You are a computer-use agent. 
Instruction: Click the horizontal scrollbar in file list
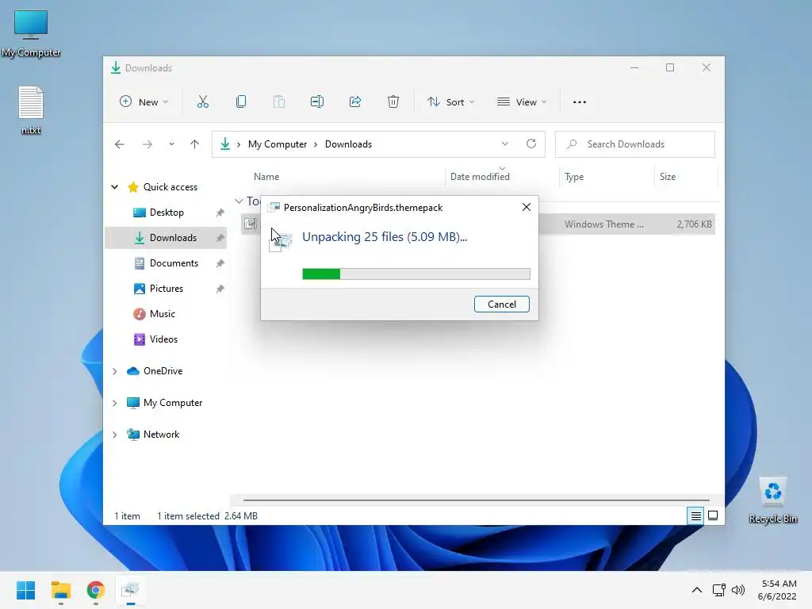coord(477,500)
